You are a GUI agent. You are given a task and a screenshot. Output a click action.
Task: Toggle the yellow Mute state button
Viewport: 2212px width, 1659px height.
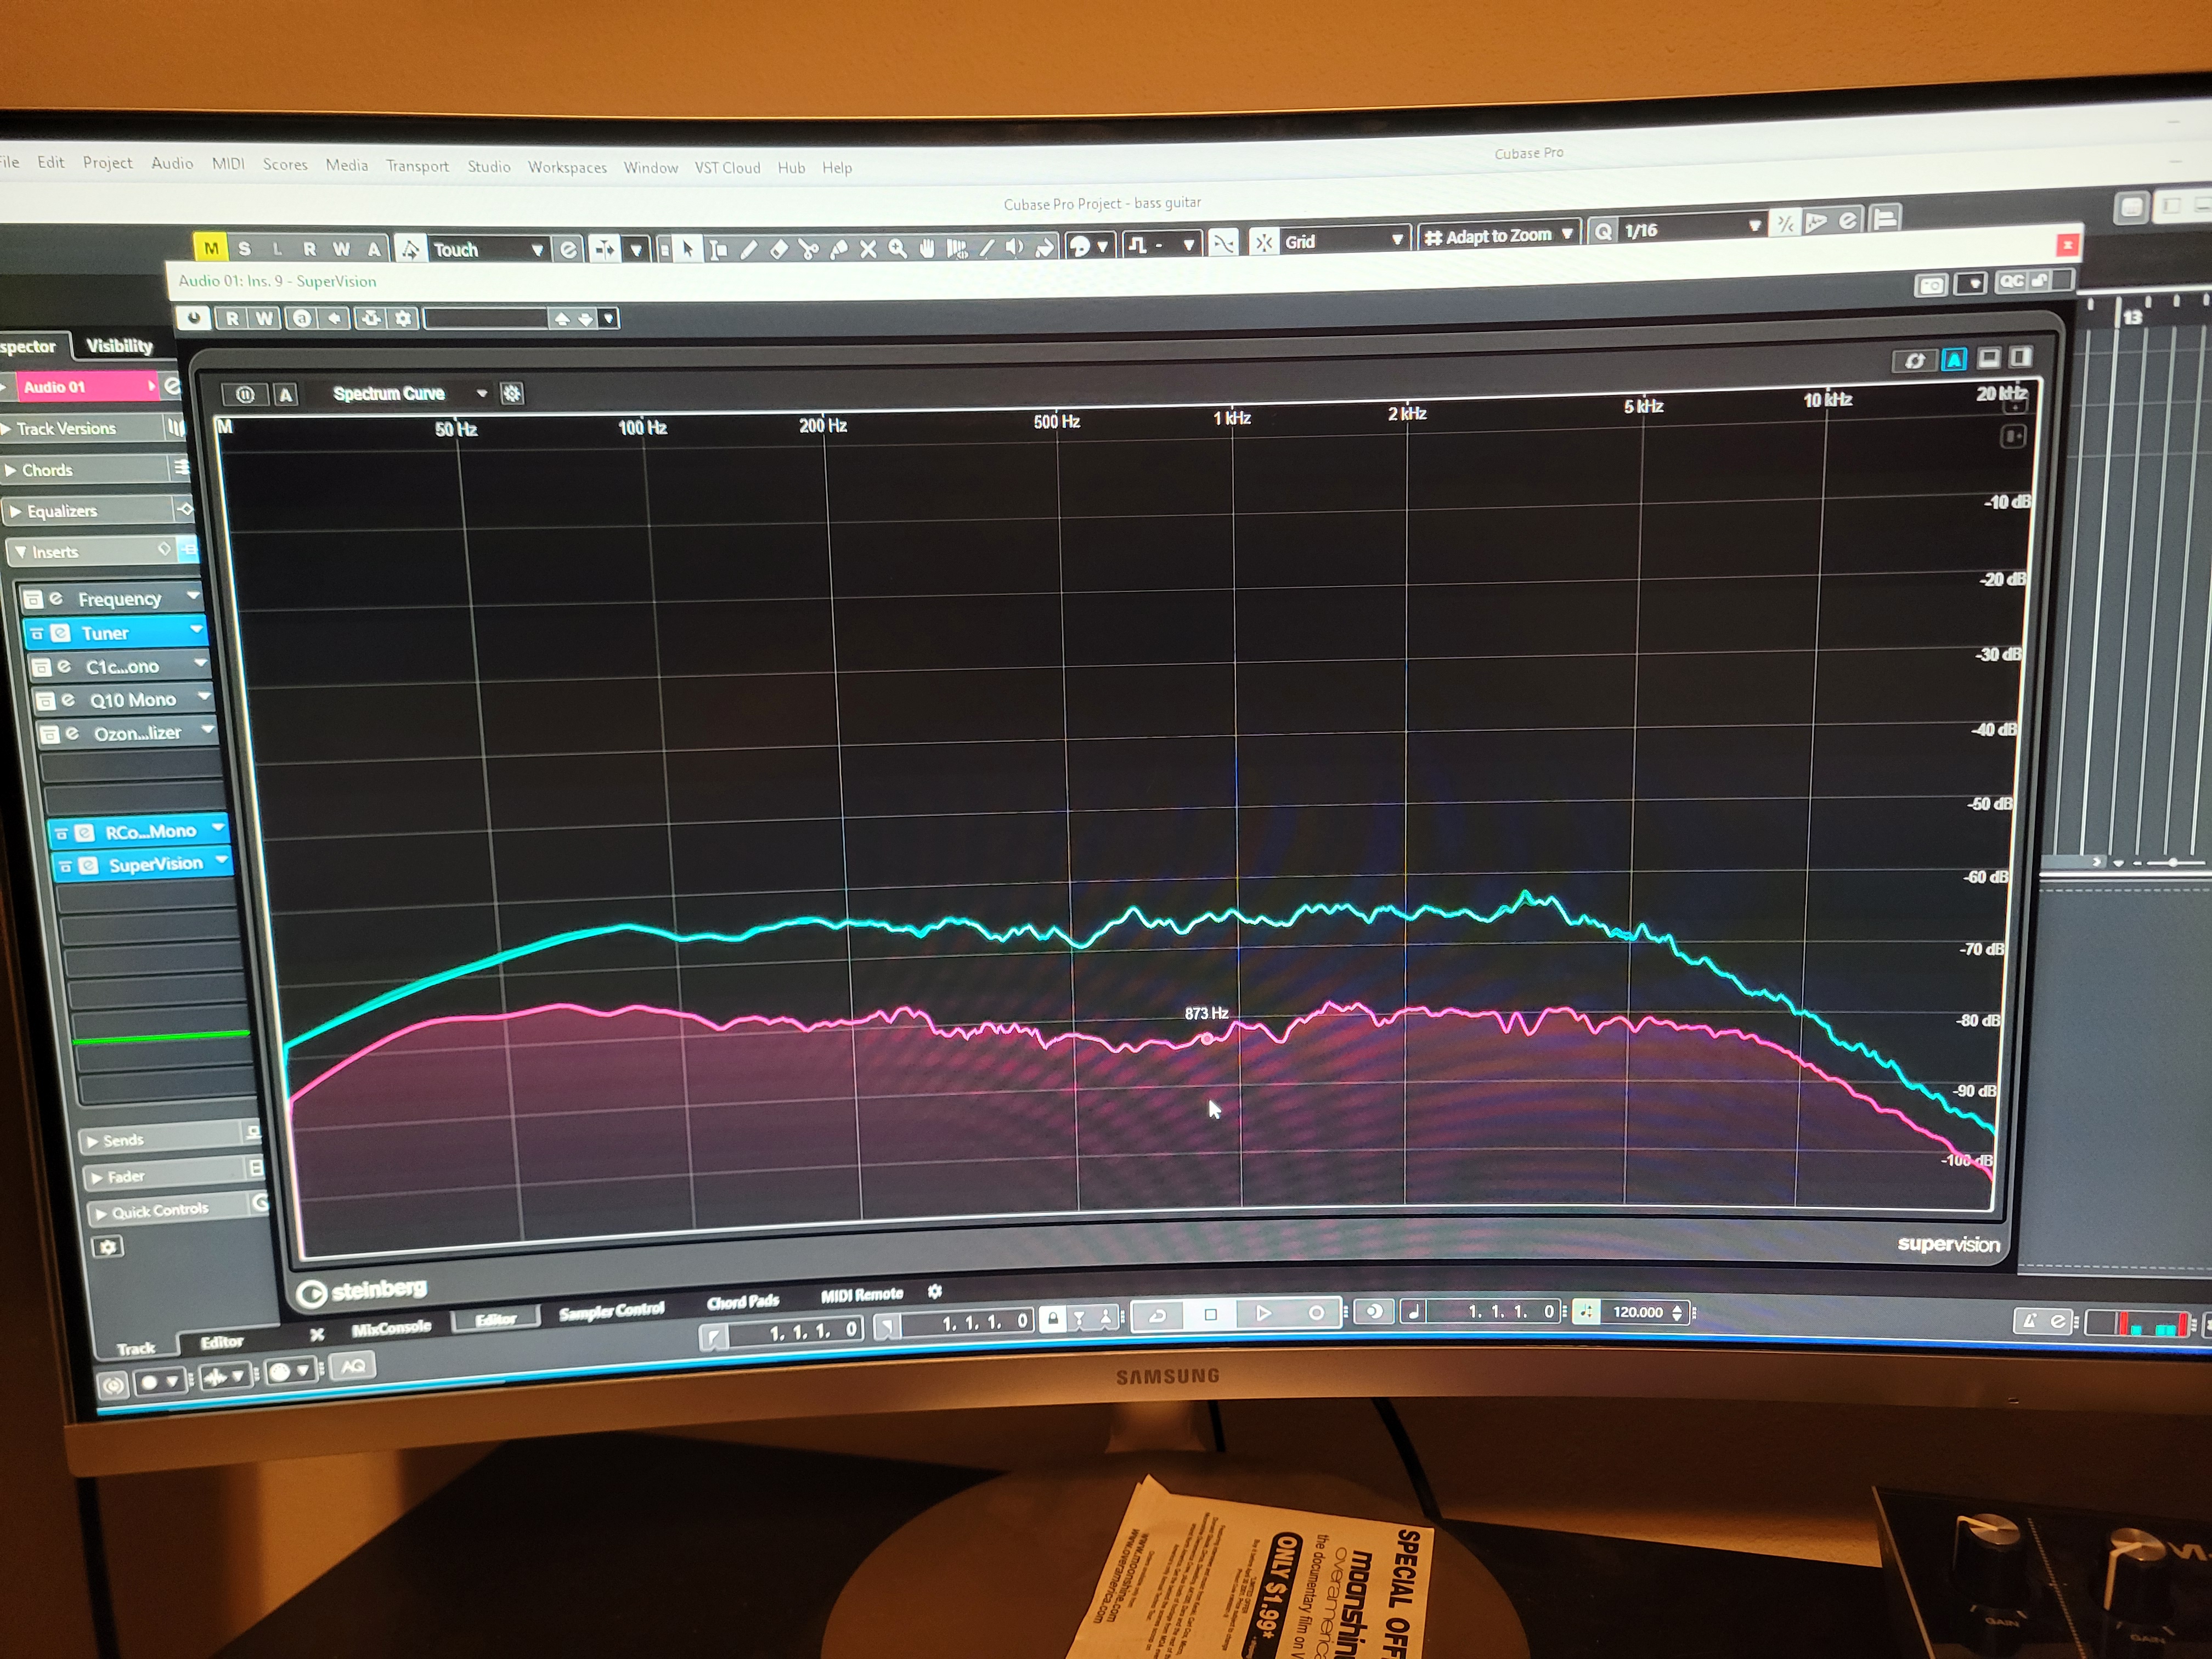(x=210, y=247)
